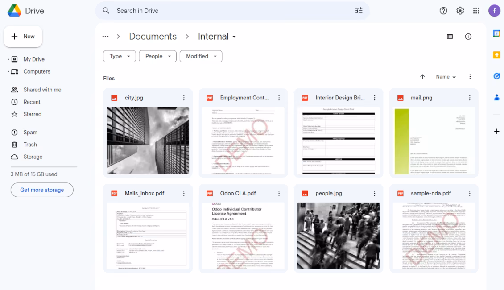This screenshot has width=504, height=290.
Task: Switch to list layout view
Action: (x=450, y=37)
